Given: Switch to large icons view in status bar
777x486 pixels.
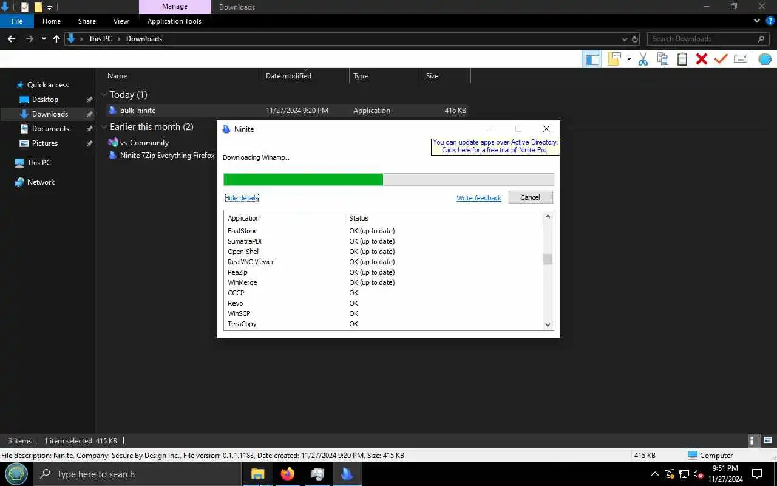Looking at the screenshot, I should click(767, 441).
